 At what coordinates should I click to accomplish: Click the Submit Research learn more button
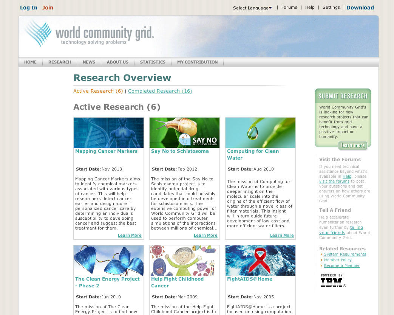click(x=353, y=146)
